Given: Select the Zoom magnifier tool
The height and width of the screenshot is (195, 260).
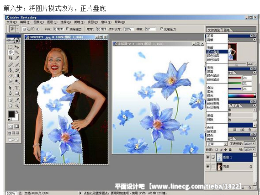Looking at the screenshot, I should coord(17,105).
